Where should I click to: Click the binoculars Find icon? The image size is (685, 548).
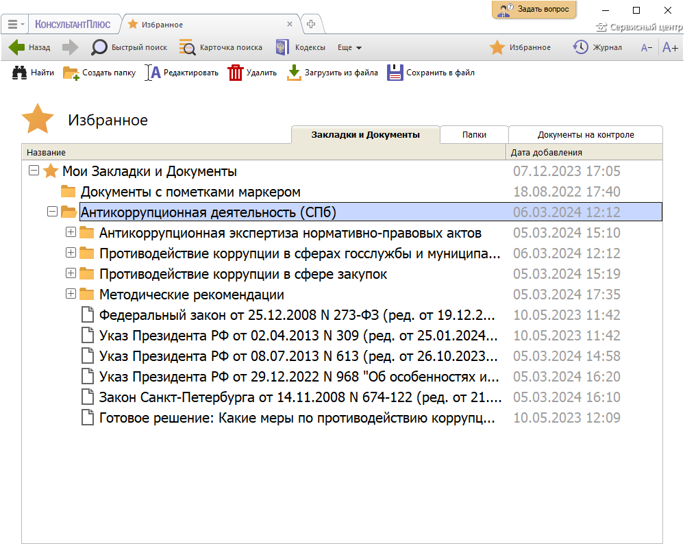click(x=19, y=73)
